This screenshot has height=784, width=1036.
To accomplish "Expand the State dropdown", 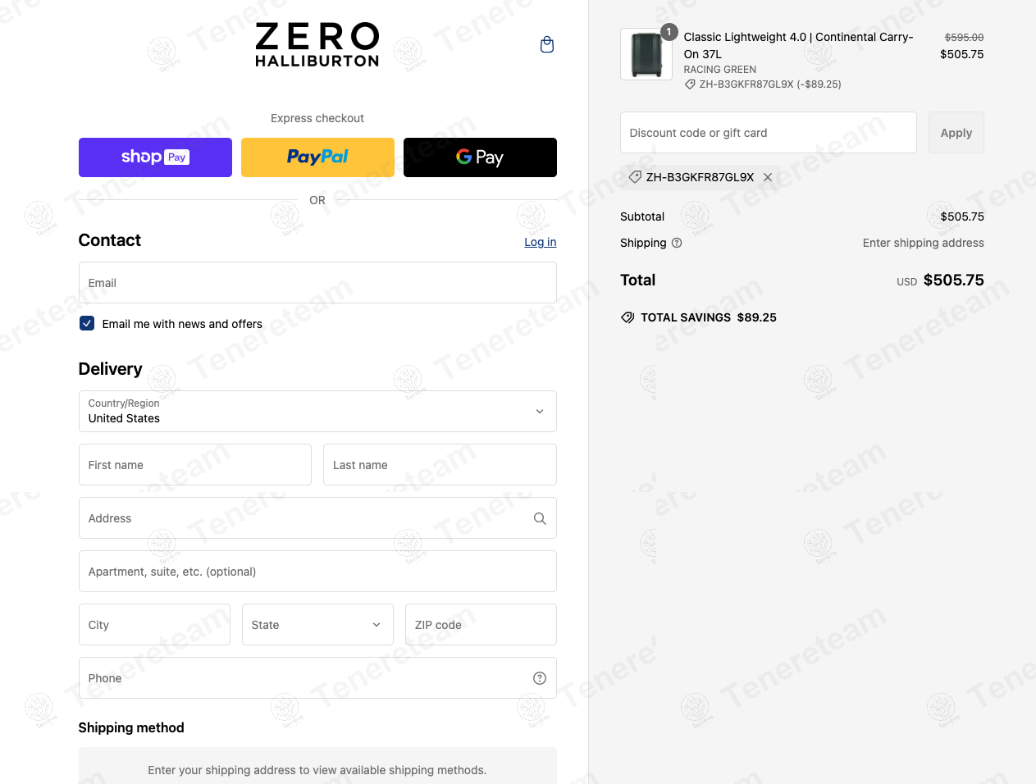I will [x=317, y=625].
